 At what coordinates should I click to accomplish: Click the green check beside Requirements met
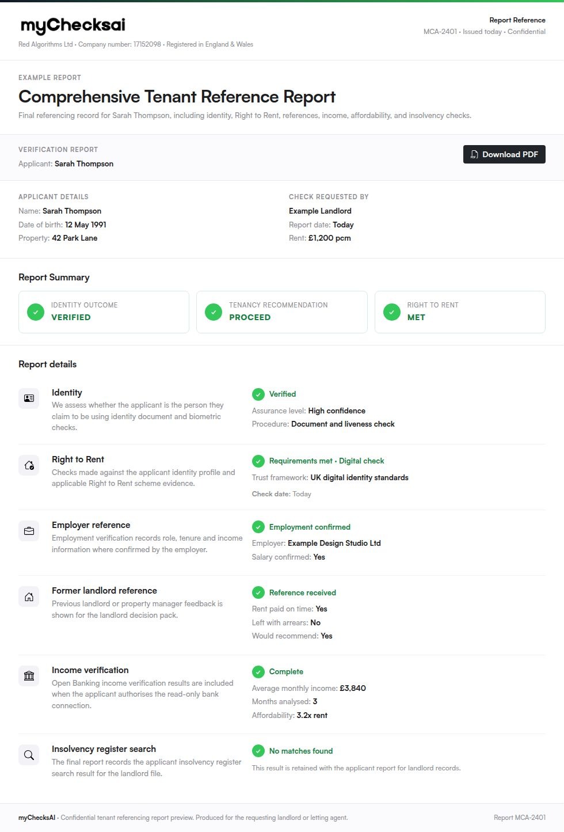click(x=258, y=461)
